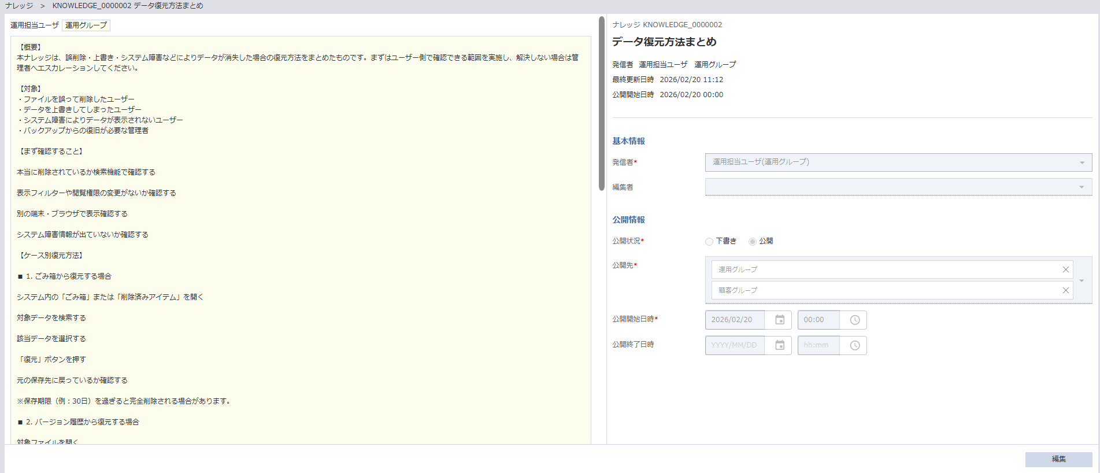Open the 公開先 dropdown arrow

click(1082, 280)
